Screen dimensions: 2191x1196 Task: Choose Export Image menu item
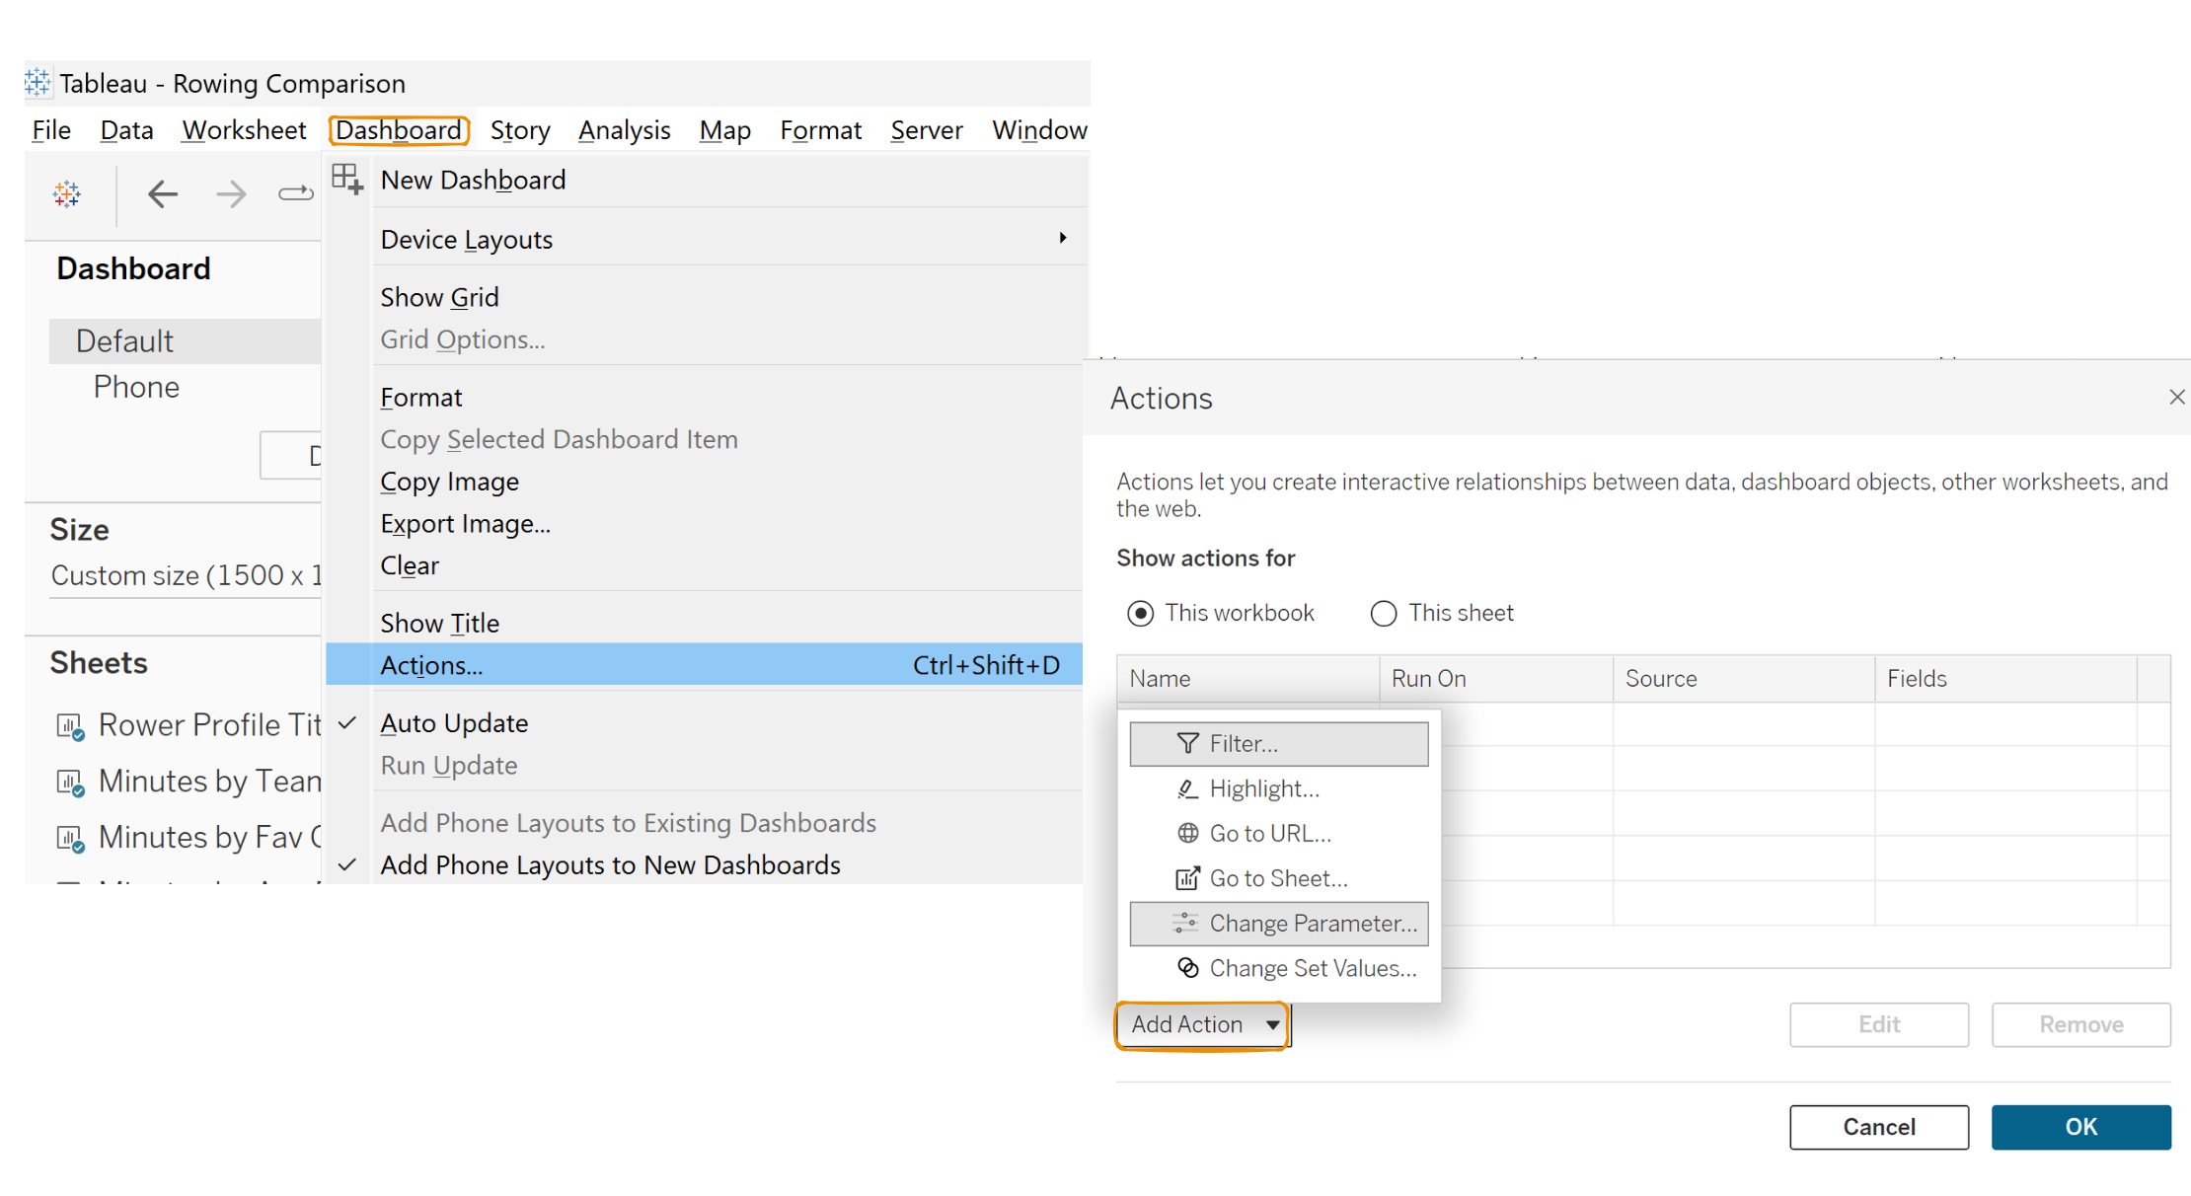pyautogui.click(x=704, y=524)
